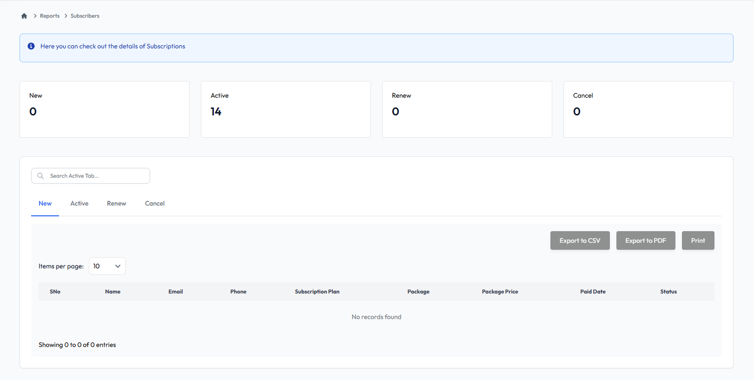Viewport: 754px width, 380px height.
Task: Switch to the Renew tab
Action: point(116,204)
